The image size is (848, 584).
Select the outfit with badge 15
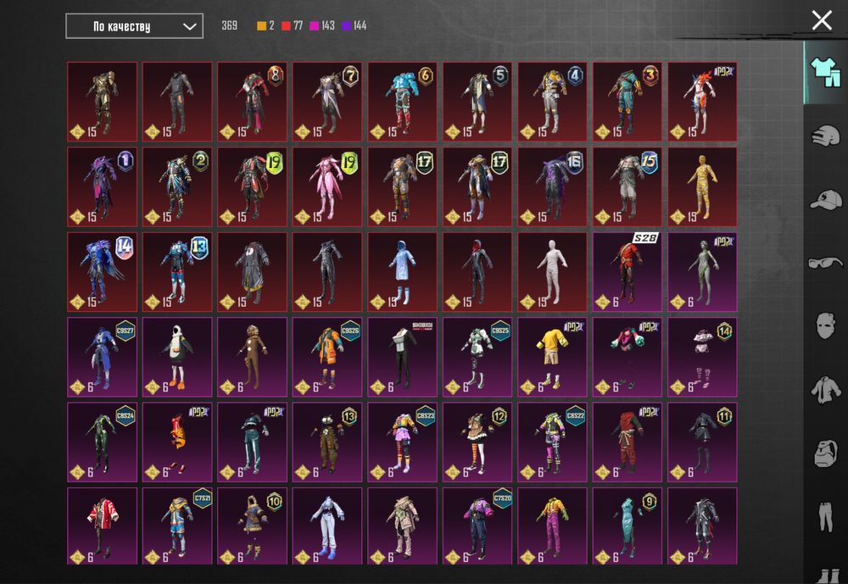pos(628,187)
